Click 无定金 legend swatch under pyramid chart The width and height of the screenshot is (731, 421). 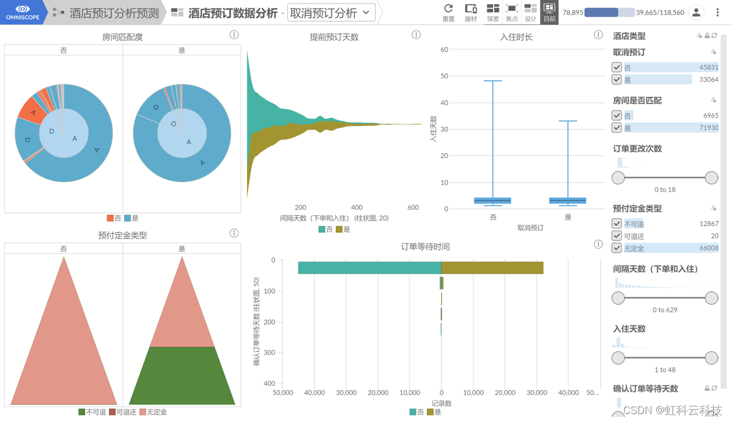[x=142, y=412]
